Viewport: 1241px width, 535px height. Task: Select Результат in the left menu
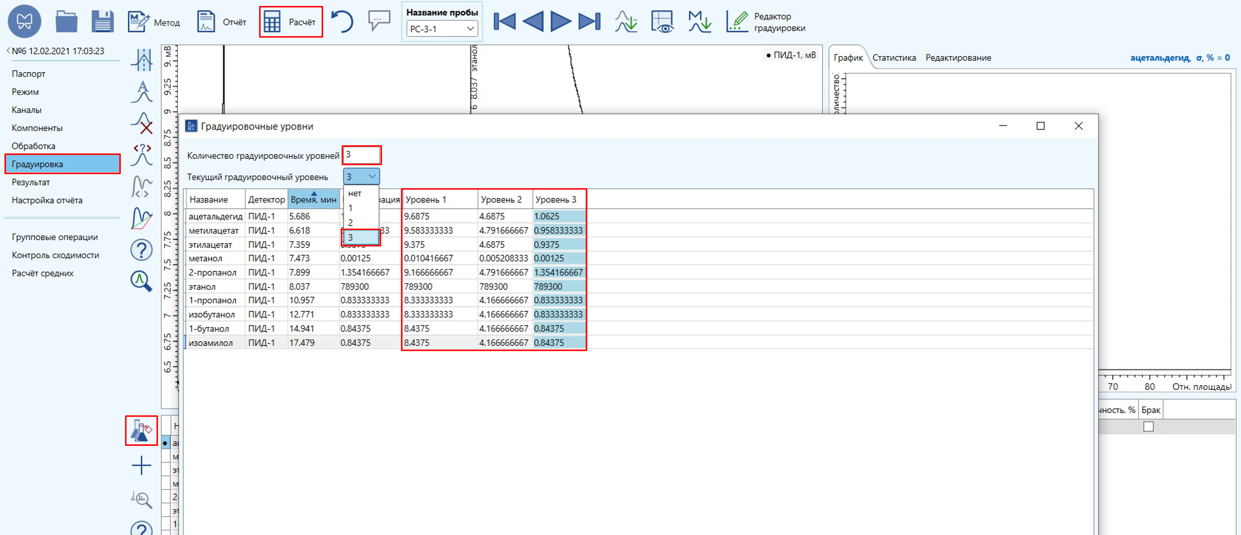click(31, 182)
